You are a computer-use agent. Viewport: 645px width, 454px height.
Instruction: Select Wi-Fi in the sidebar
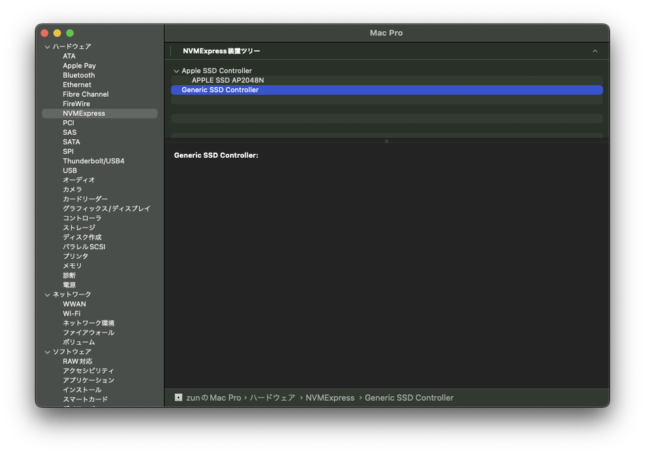[x=72, y=313]
